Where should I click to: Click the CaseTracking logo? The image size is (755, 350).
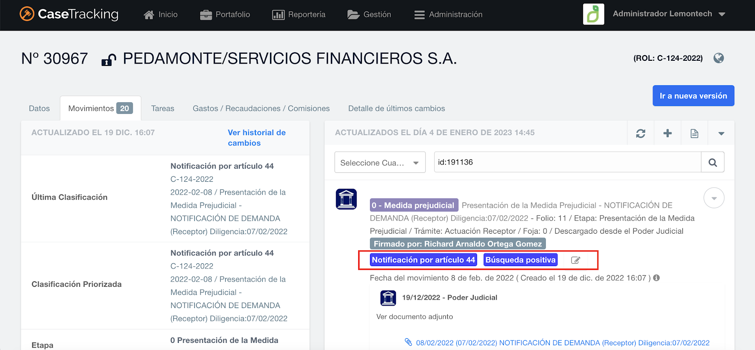click(x=69, y=14)
